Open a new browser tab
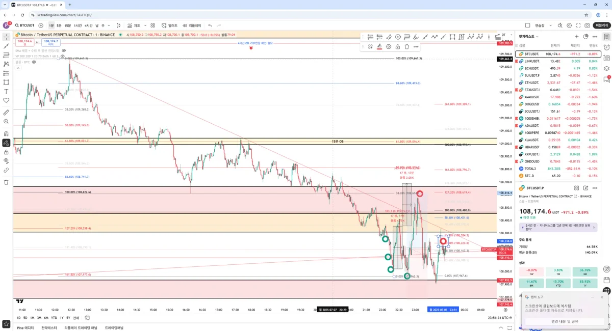The image size is (612, 331). point(70,5)
